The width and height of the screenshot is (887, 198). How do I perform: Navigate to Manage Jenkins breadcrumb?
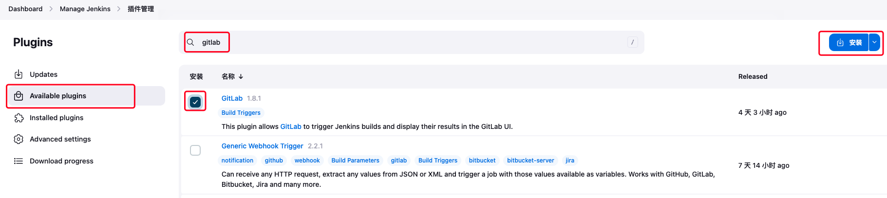click(x=85, y=9)
